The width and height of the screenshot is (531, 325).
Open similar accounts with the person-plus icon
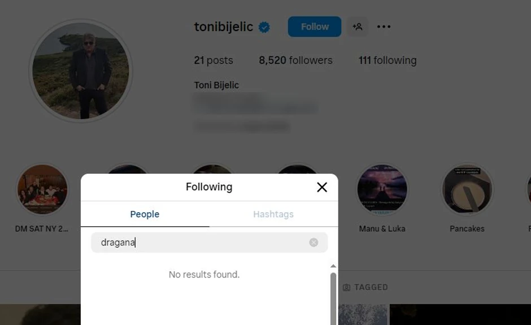click(x=358, y=27)
